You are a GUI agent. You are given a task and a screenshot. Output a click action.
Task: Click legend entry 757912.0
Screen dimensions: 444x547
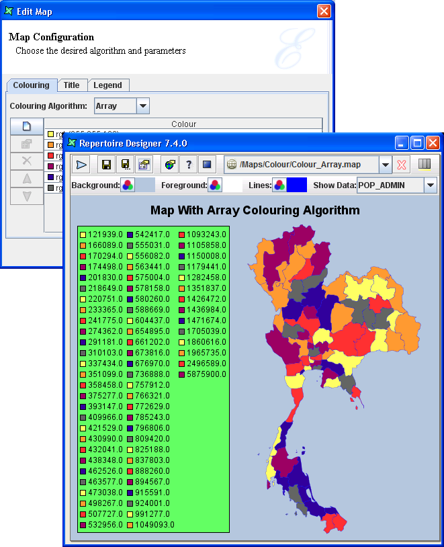point(148,385)
